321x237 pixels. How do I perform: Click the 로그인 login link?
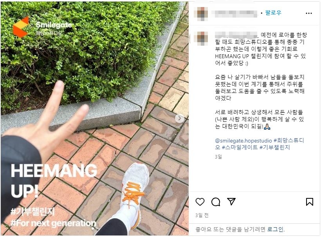pos(275,229)
